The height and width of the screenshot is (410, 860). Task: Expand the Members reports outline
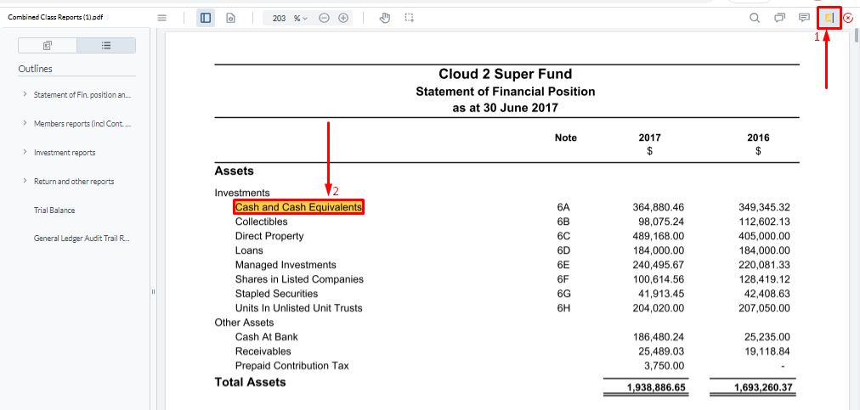[x=25, y=123]
